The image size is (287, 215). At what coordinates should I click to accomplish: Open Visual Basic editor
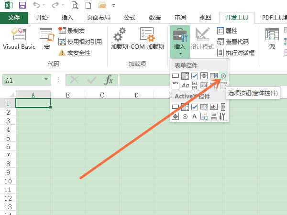[19, 39]
